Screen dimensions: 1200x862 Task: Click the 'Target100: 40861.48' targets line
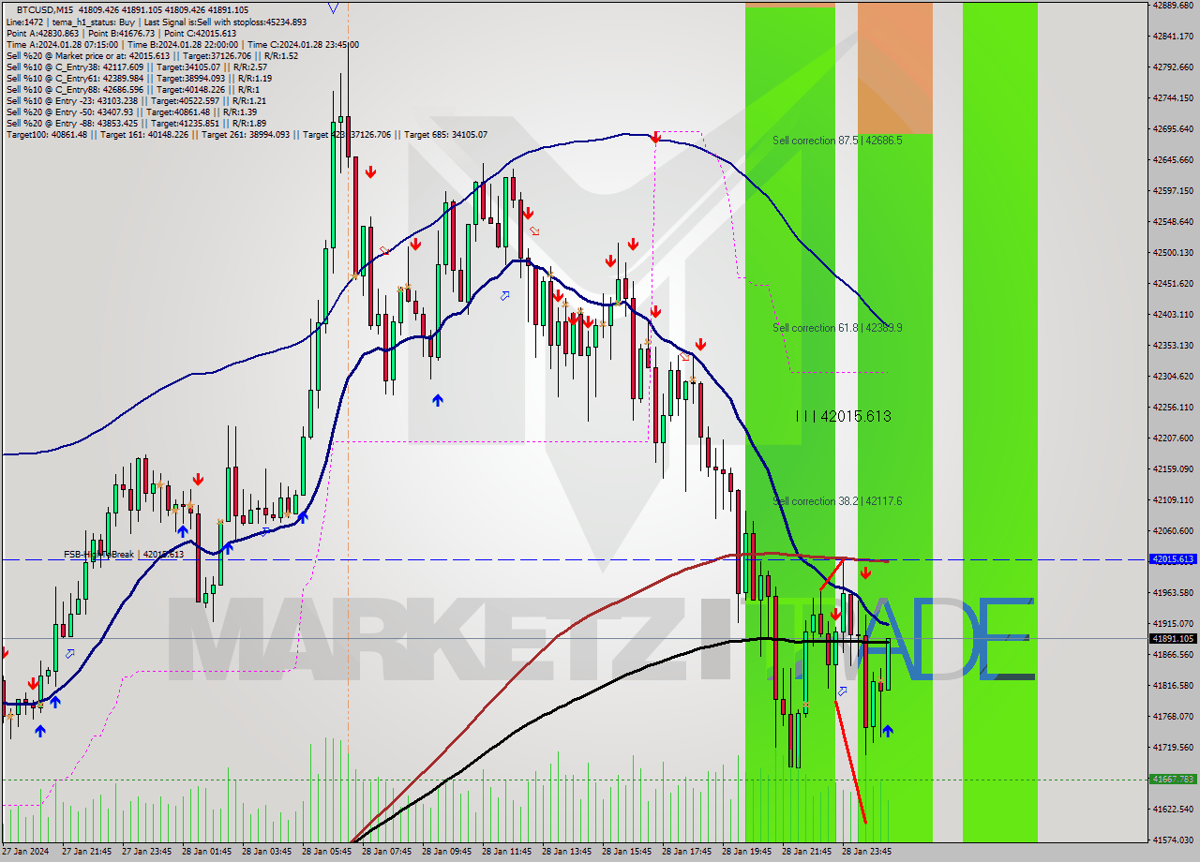pyautogui.click(x=247, y=134)
